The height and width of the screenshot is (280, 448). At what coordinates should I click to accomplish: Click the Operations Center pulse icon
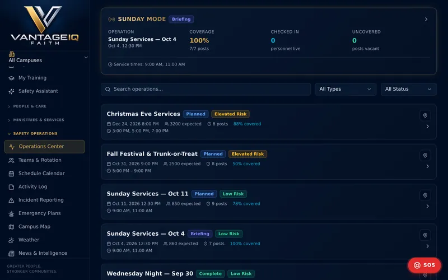click(12, 147)
